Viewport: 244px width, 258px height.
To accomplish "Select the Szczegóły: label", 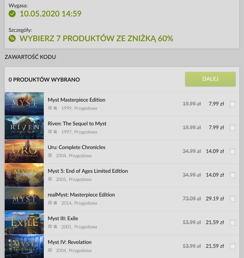I will click(x=20, y=30).
